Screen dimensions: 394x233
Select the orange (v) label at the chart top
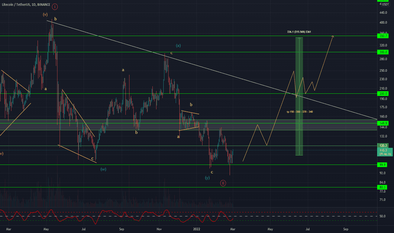coord(45,14)
